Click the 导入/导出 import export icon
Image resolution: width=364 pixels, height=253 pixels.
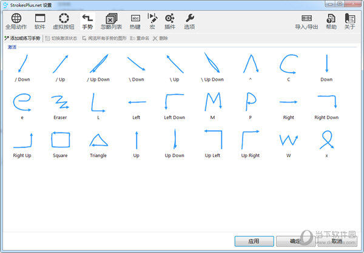point(306,21)
